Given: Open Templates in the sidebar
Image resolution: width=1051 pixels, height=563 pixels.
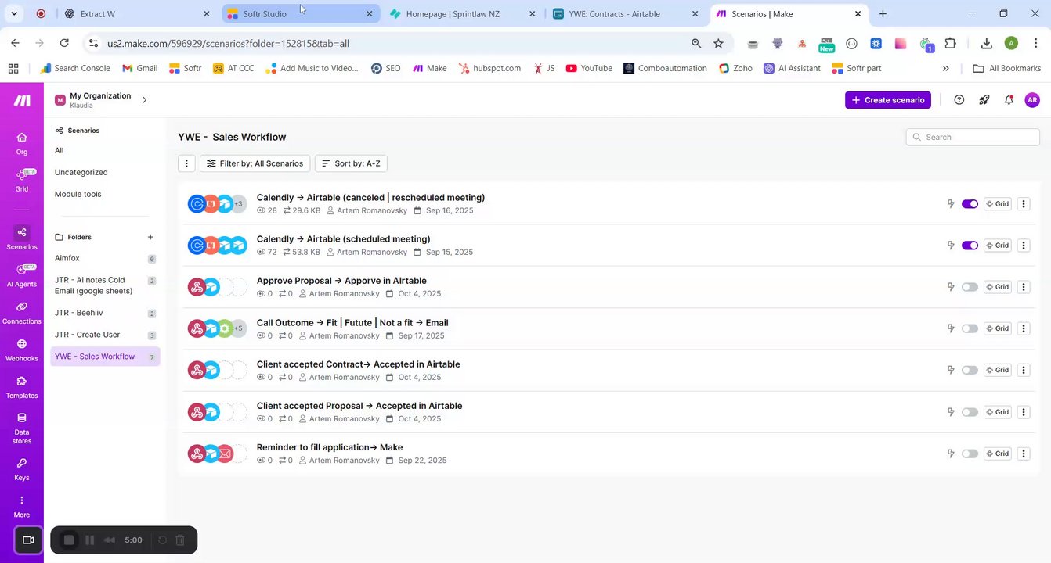Looking at the screenshot, I should [x=22, y=387].
